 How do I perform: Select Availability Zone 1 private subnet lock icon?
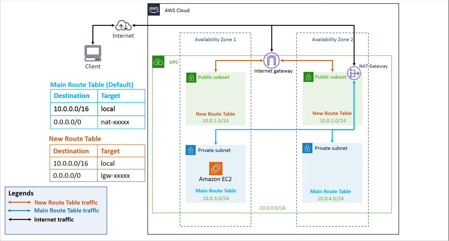tap(190, 150)
